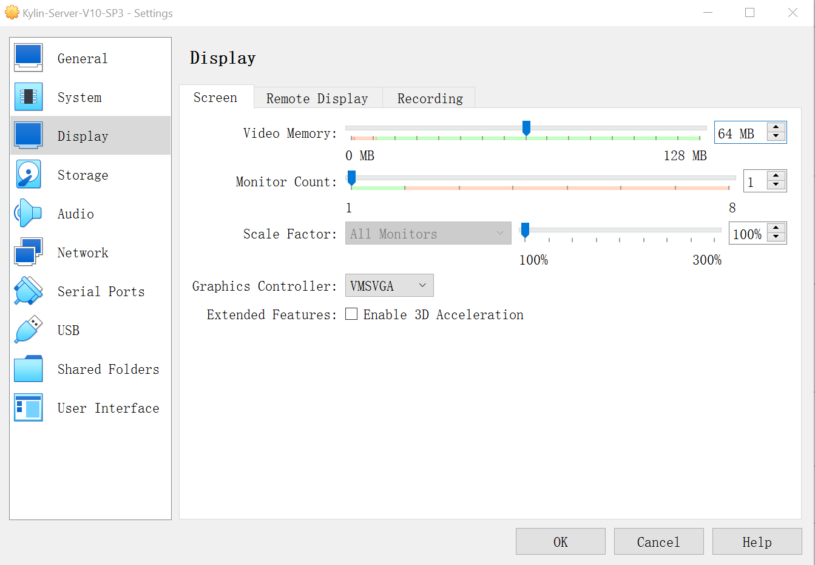Click the Video Memory slider handle
The height and width of the screenshot is (565, 815).
[526, 128]
